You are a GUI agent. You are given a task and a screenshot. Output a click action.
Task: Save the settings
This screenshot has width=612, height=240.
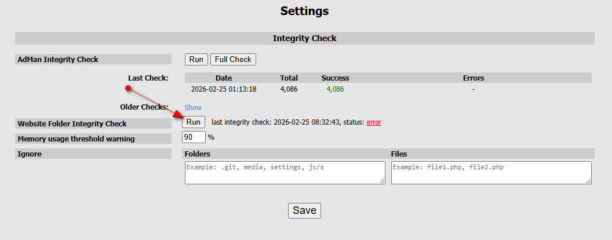[x=304, y=210]
